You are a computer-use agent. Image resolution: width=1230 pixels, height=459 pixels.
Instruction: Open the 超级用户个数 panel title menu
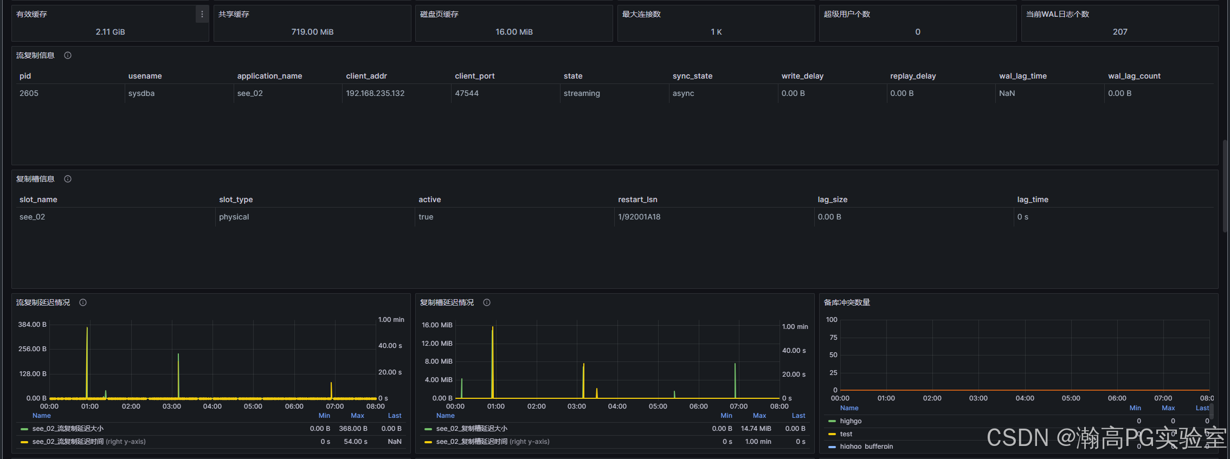click(x=847, y=14)
